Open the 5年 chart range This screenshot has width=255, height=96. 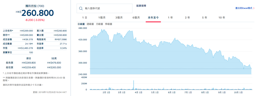[205, 18]
